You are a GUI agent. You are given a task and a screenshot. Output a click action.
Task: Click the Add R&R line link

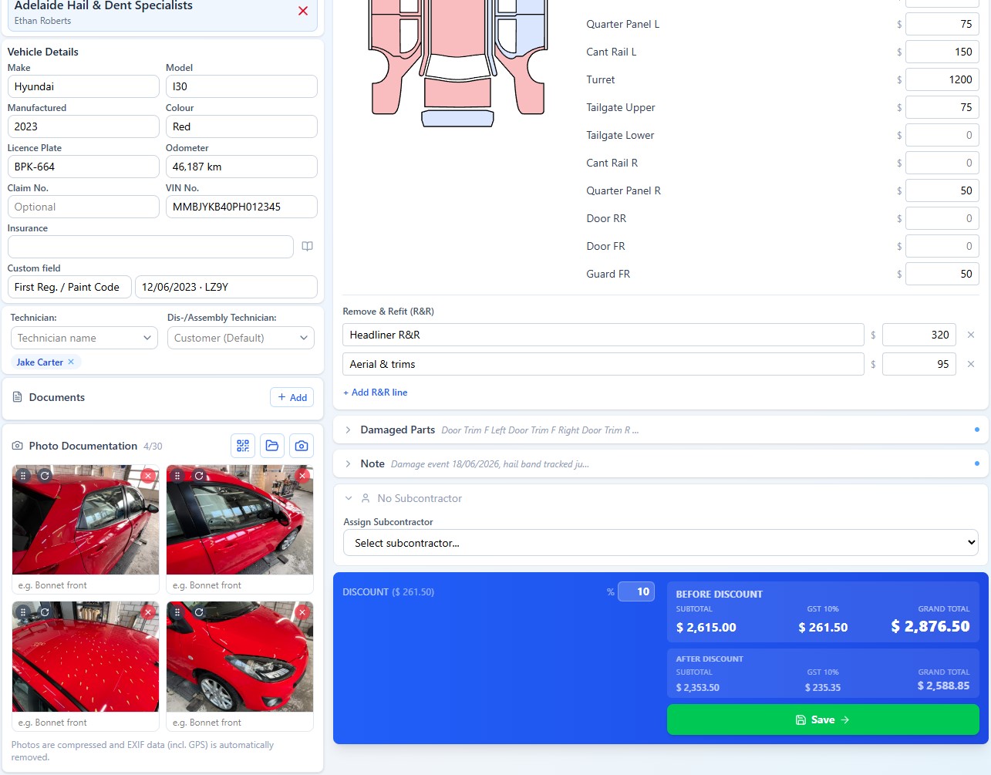[x=376, y=393]
